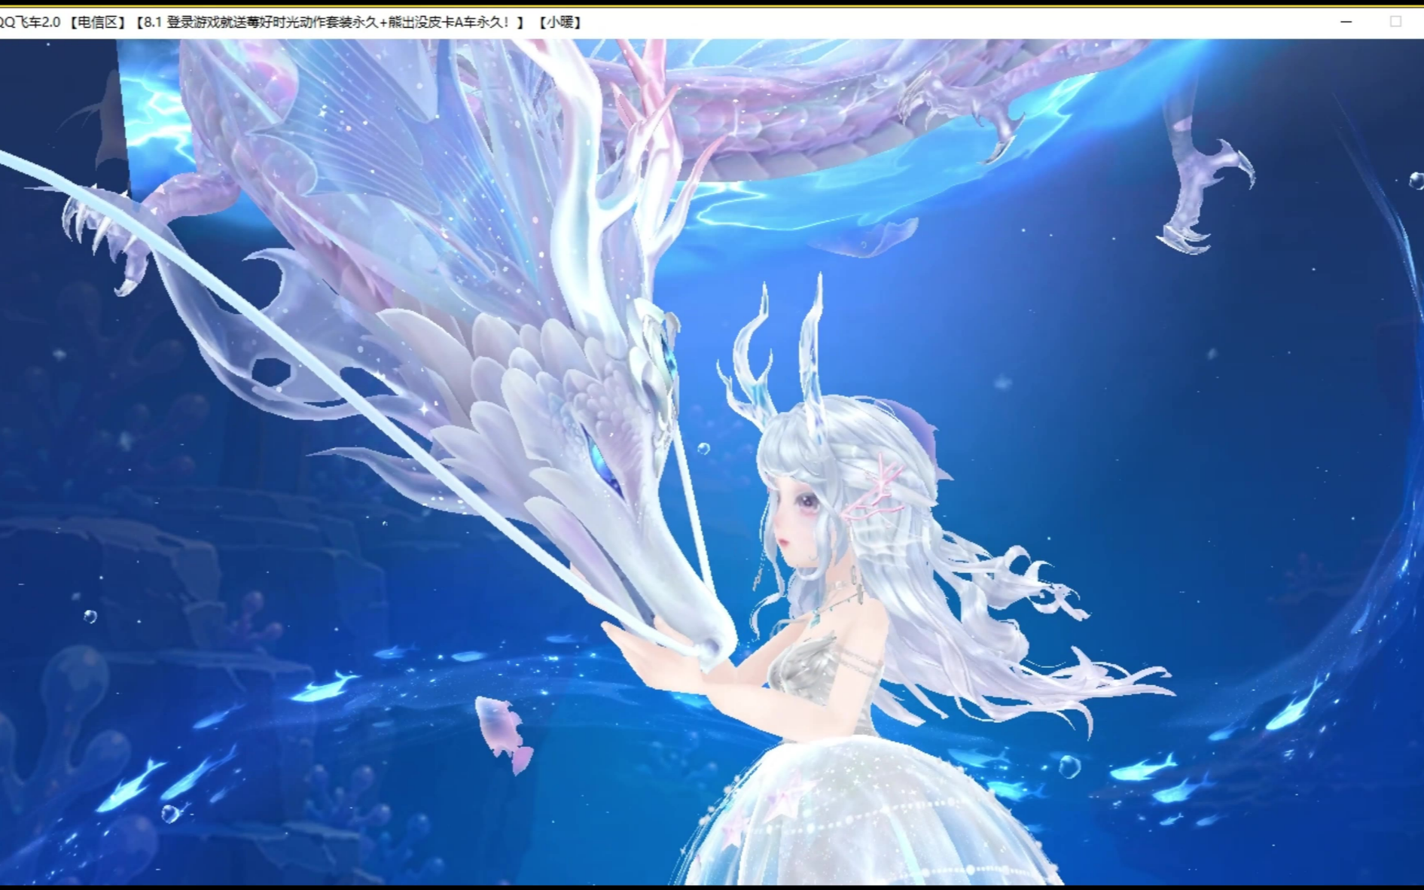Viewport: 1424px width, 890px height.
Task: Minimize the QQ飞车2.0 game window
Action: click(x=1346, y=23)
